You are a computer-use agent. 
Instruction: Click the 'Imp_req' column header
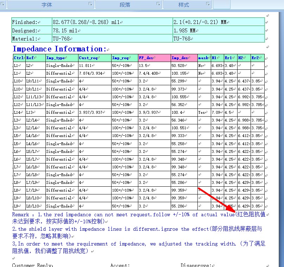click(125, 58)
